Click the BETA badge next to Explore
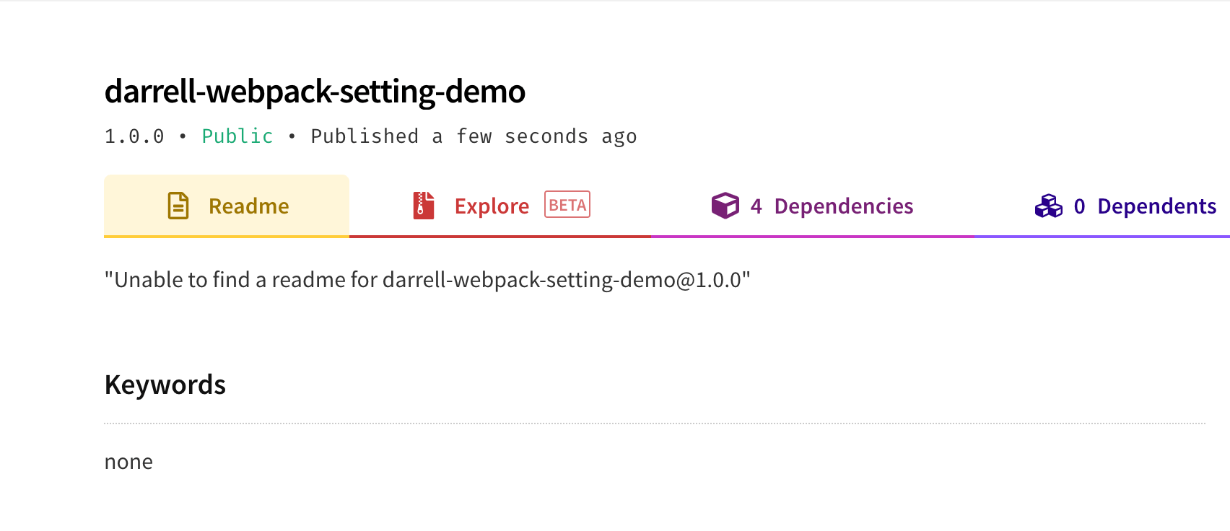 567,205
